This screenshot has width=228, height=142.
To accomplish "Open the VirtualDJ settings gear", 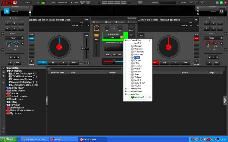I will click(x=202, y=3).
